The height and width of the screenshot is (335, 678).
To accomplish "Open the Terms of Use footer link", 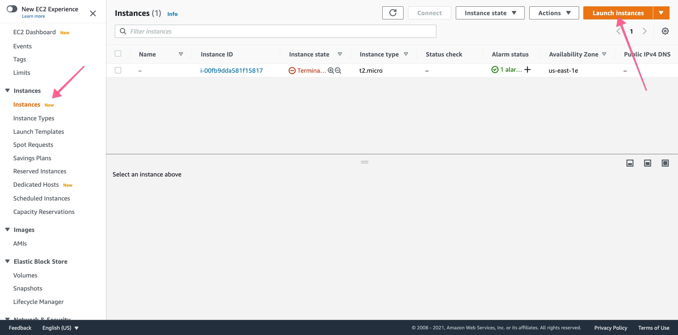I will pos(654,328).
